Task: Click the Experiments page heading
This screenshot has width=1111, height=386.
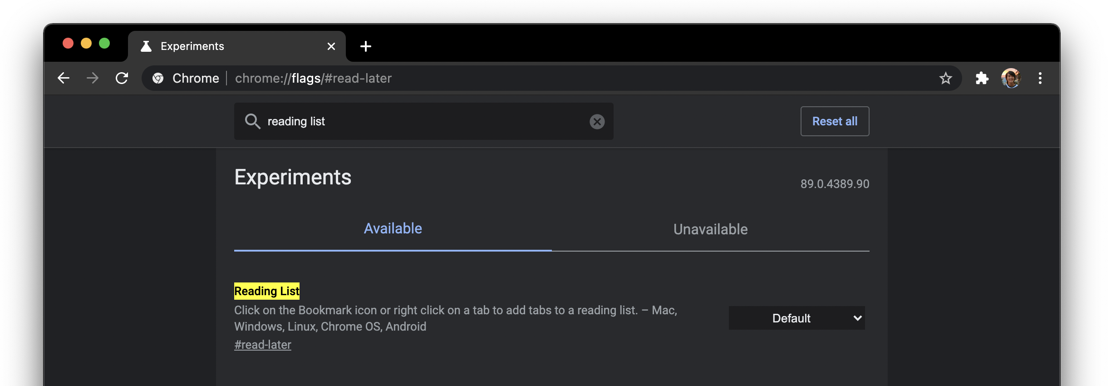Action: 293,177
